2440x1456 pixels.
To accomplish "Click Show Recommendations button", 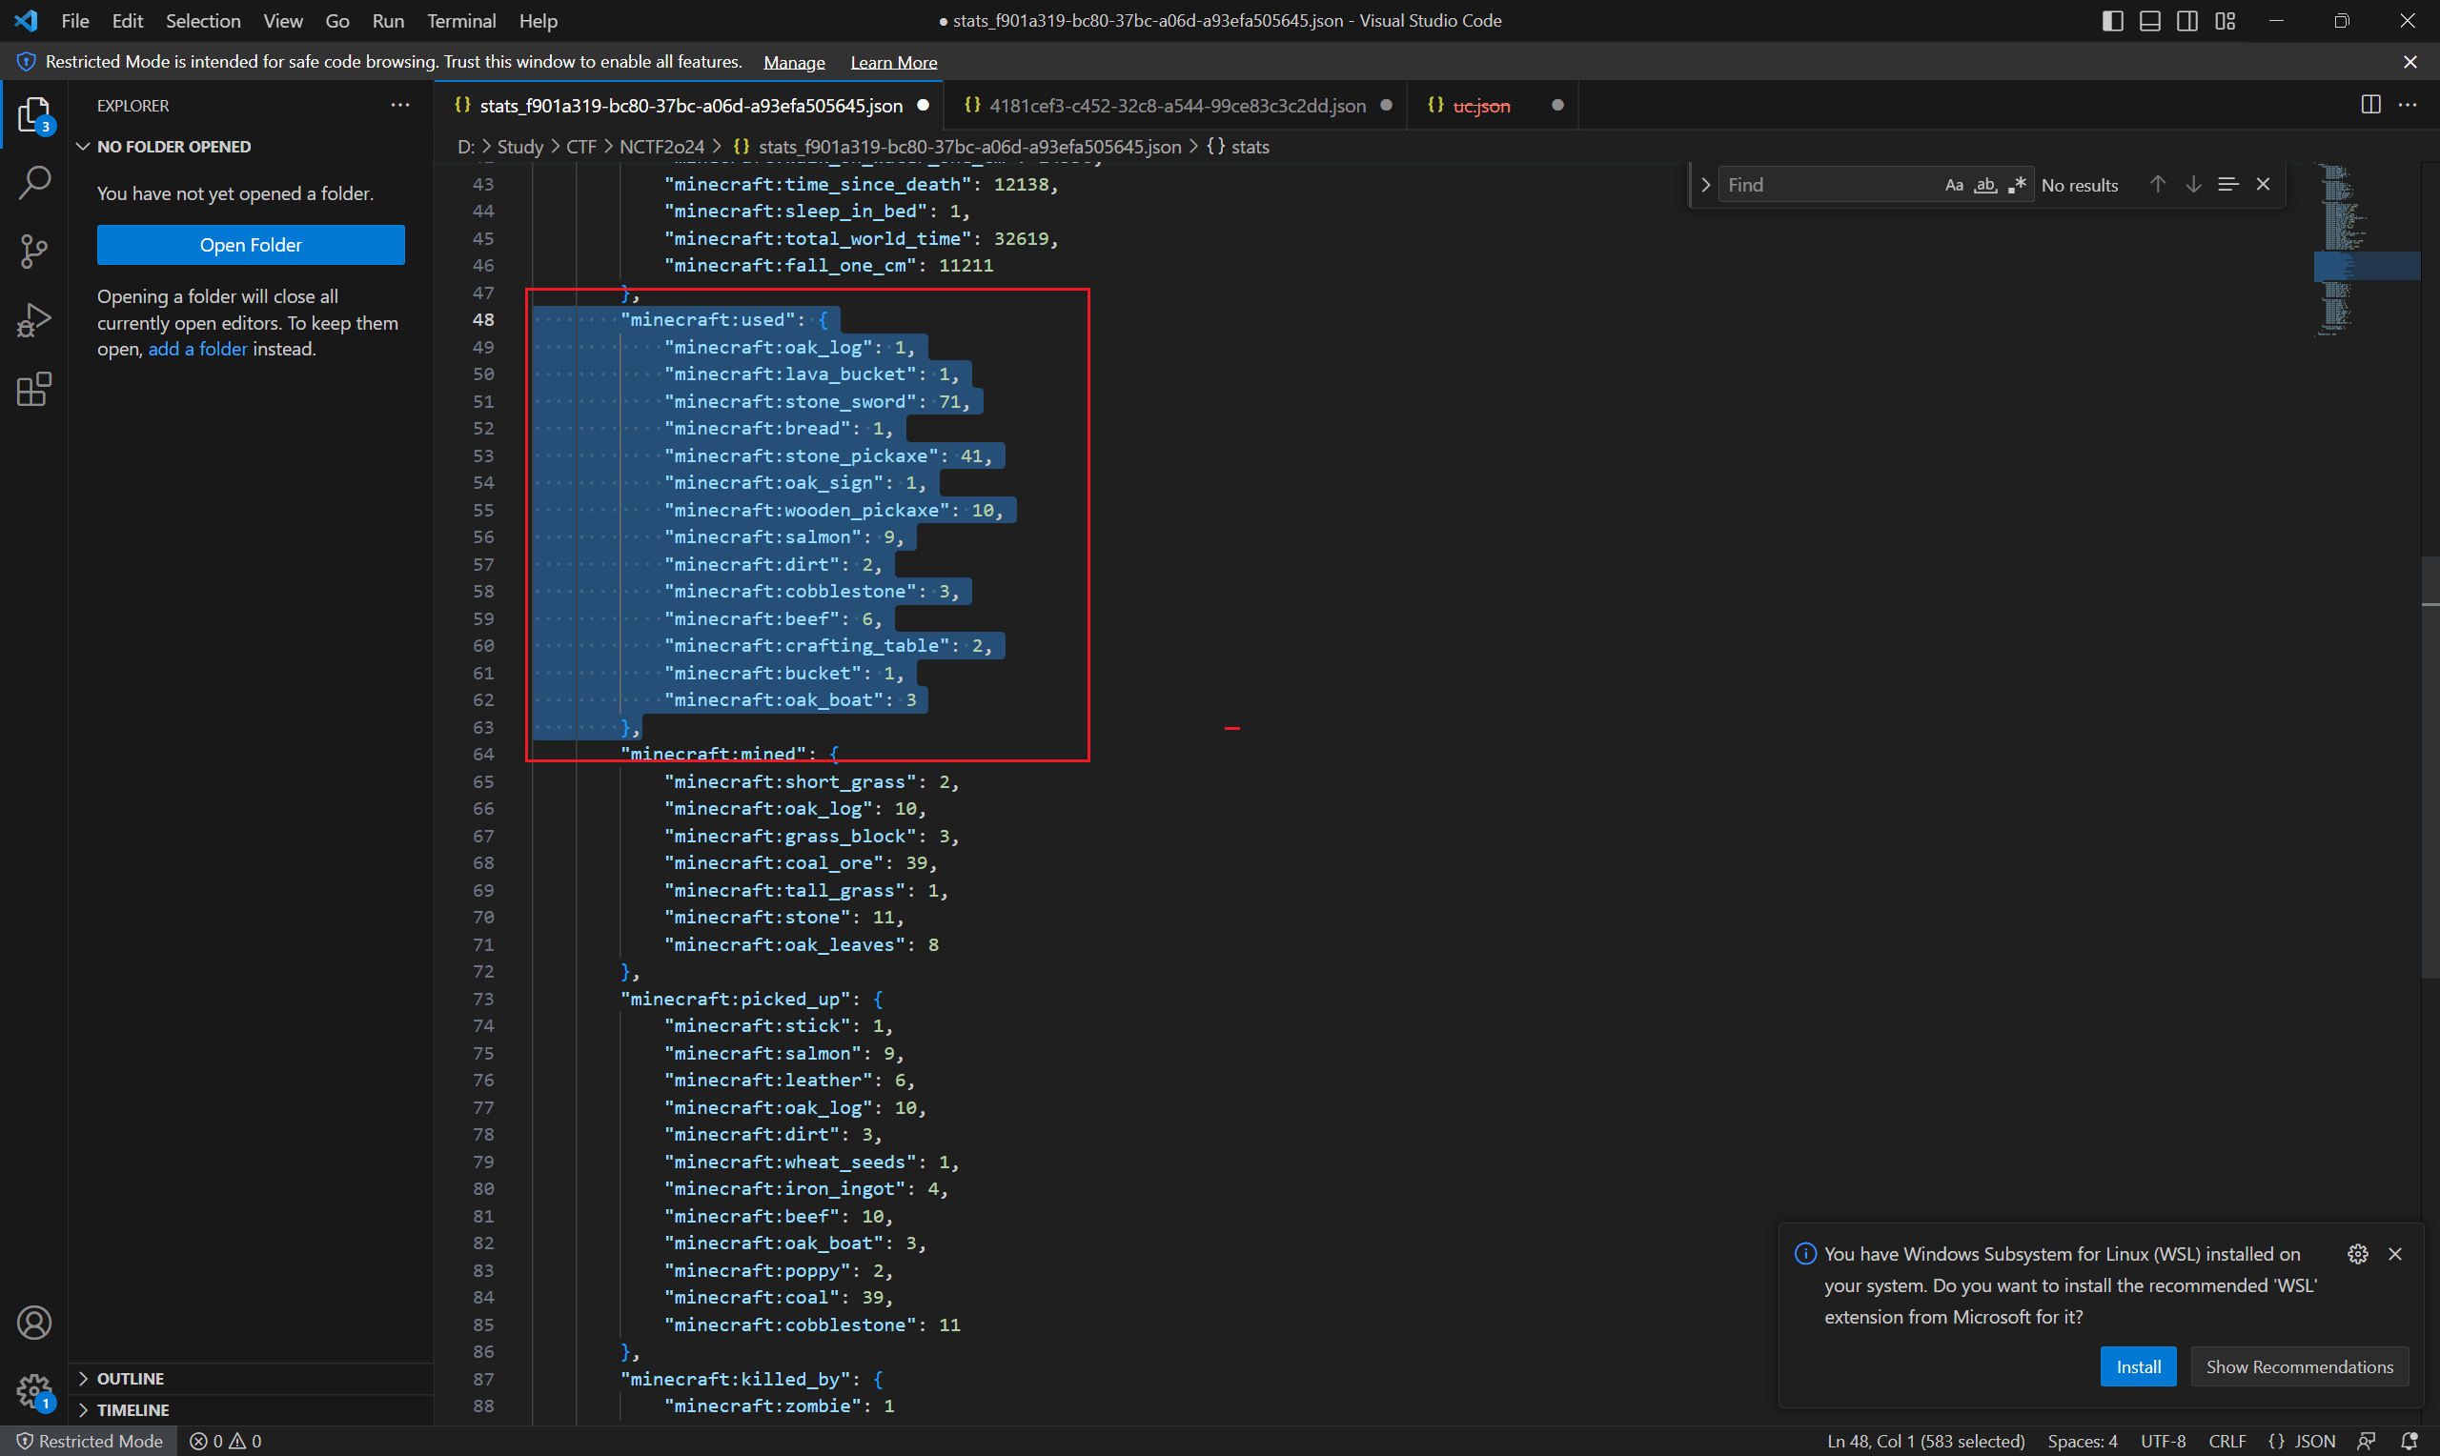I will (x=2299, y=1366).
